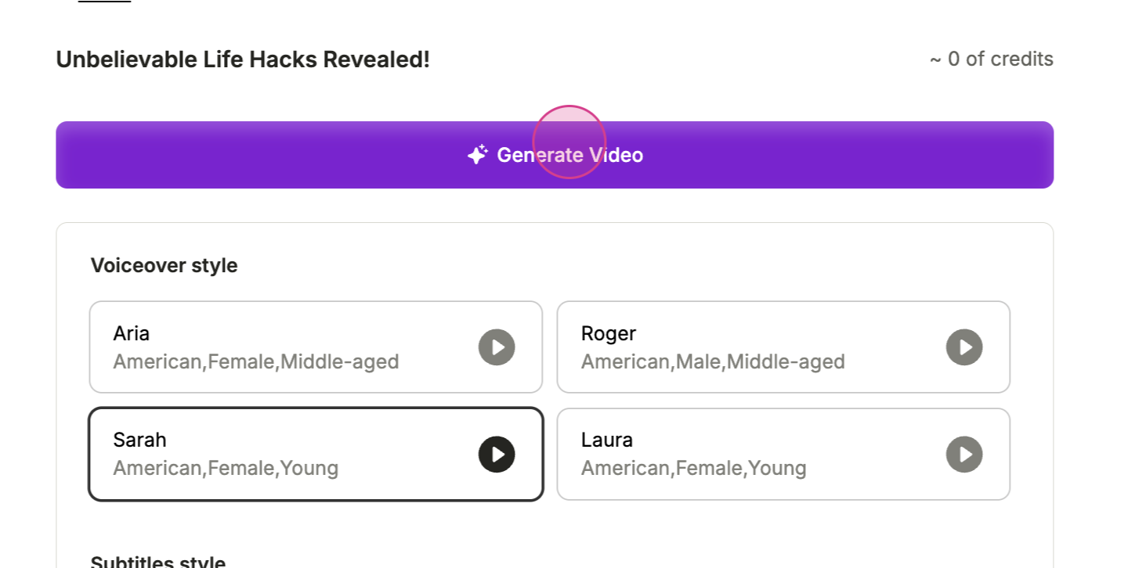Choose the Laura voiceover card
This screenshot has height=568, width=1128.
coord(783,454)
